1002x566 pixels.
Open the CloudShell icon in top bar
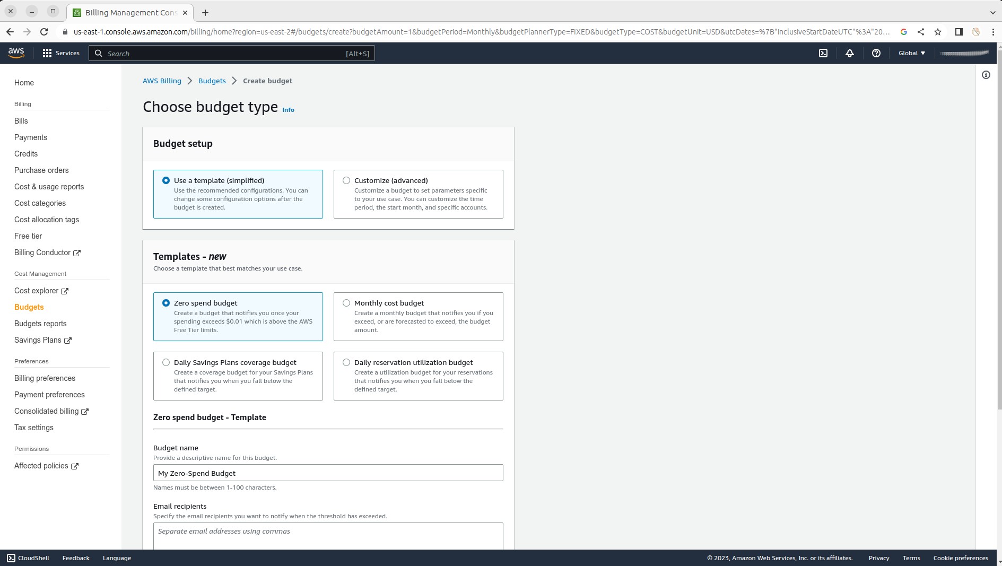[823, 53]
